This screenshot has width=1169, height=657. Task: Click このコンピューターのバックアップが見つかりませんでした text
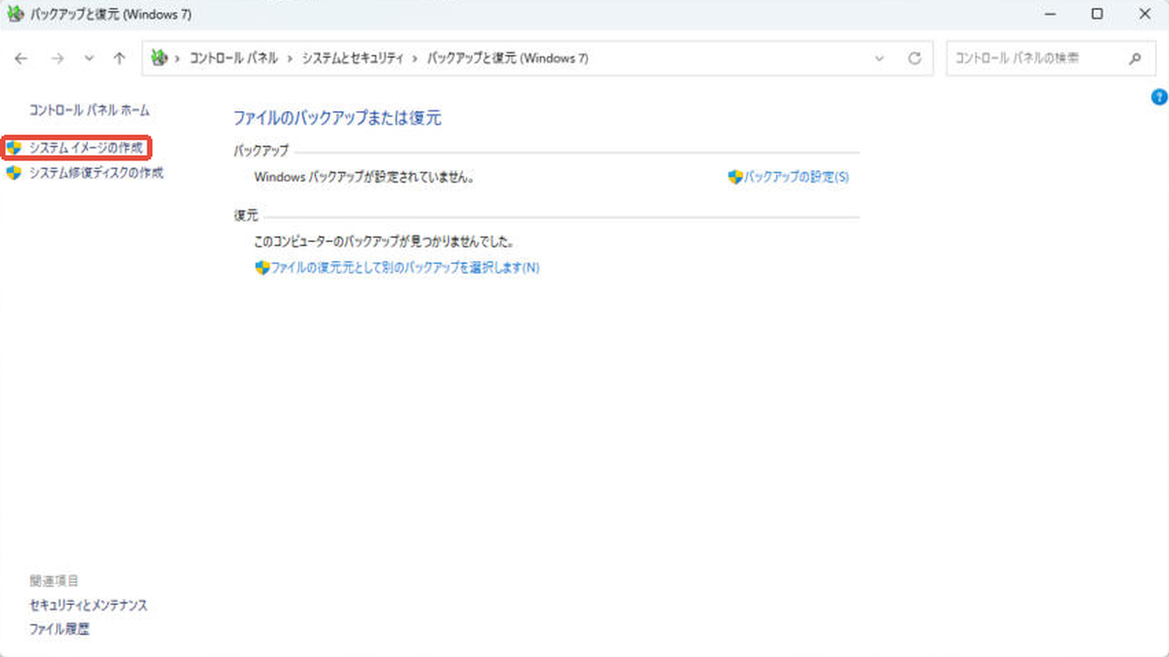pyautogui.click(x=383, y=243)
